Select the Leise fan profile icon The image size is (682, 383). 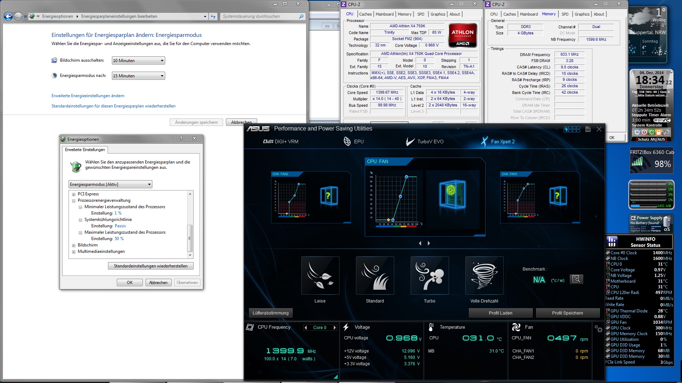coord(320,276)
